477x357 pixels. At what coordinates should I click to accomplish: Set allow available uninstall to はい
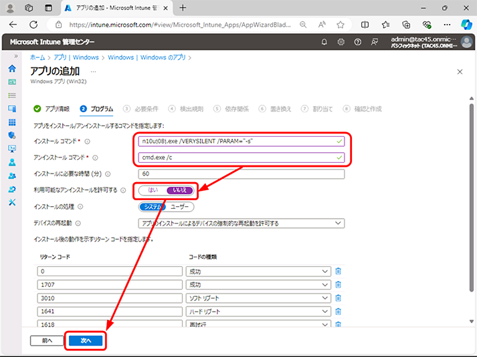(x=153, y=190)
